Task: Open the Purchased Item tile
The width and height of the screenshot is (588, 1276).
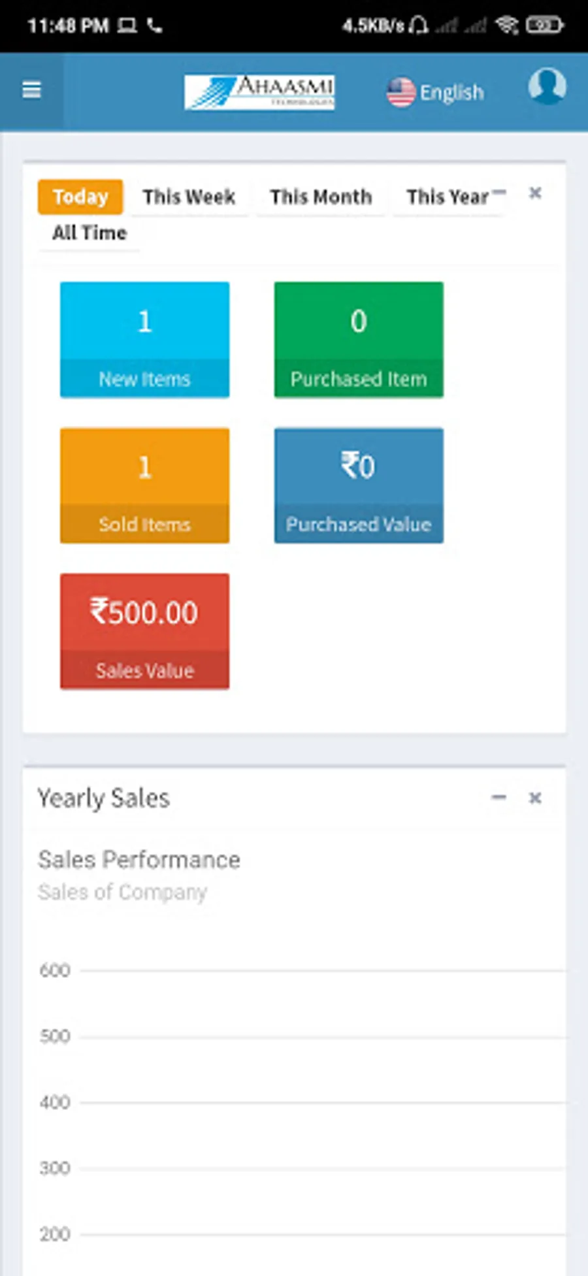Action: point(359,339)
